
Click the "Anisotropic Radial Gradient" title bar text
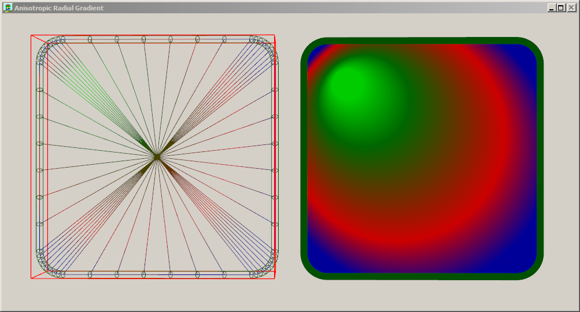(x=59, y=8)
